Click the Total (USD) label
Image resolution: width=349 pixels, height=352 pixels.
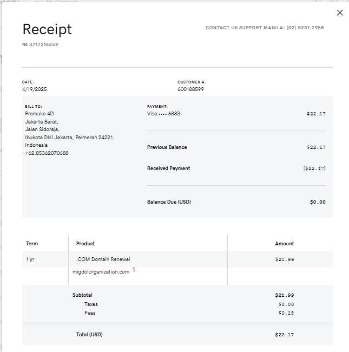tap(89, 335)
